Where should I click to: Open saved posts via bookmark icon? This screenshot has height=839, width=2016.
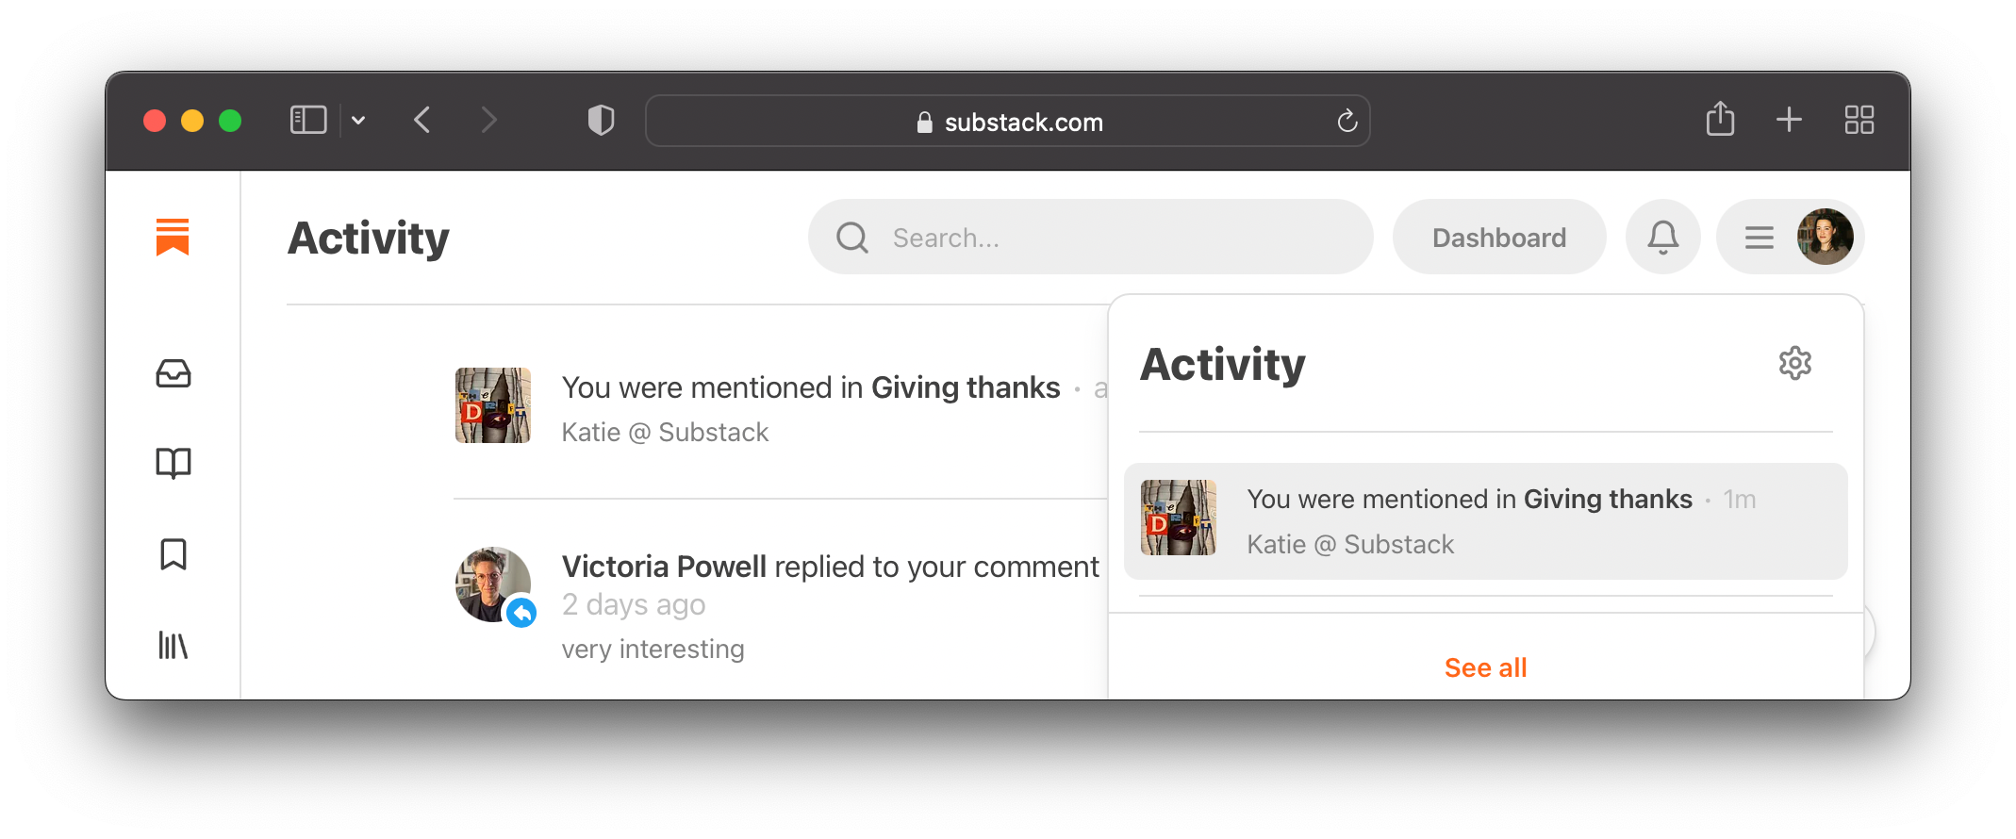pyautogui.click(x=174, y=554)
